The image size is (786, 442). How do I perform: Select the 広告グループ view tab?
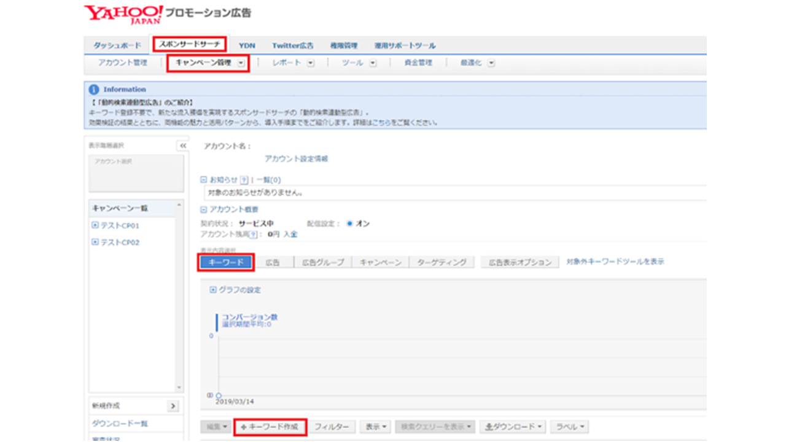click(x=323, y=262)
